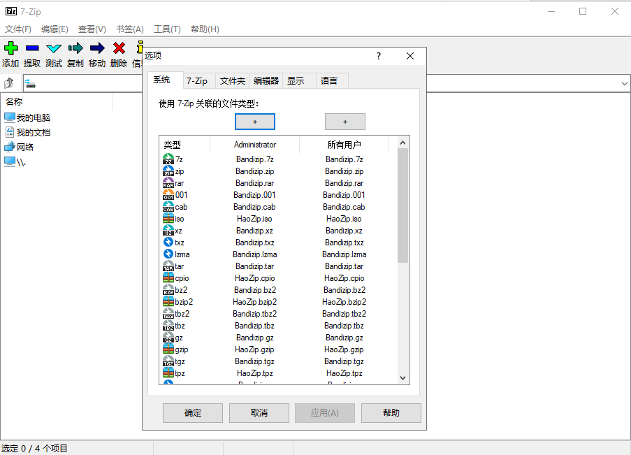631x455 pixels.
Task: Click the 所有用户 column header
Action: [344, 145]
